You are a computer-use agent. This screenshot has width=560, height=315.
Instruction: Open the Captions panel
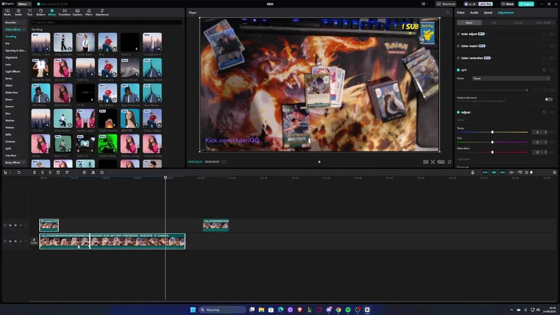[x=77, y=12]
